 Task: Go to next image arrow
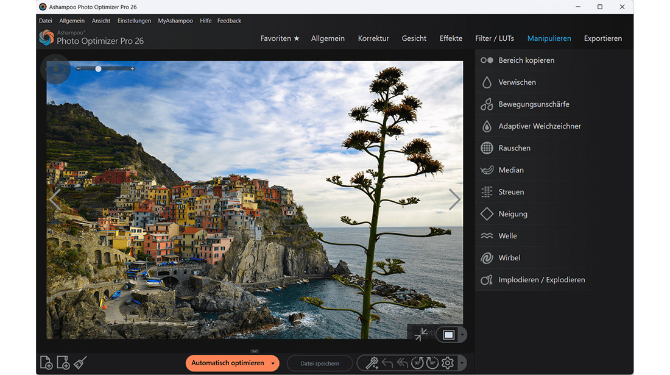pos(454,199)
